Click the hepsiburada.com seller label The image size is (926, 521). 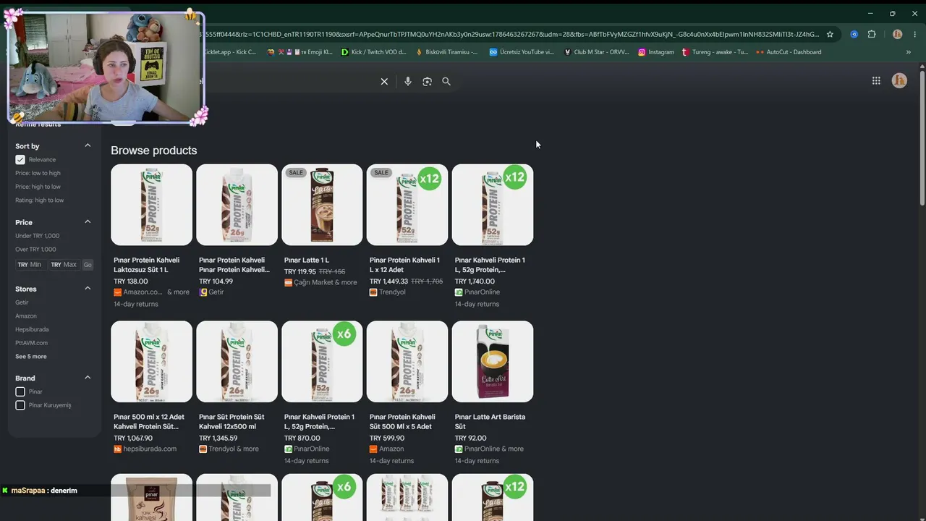click(x=150, y=449)
